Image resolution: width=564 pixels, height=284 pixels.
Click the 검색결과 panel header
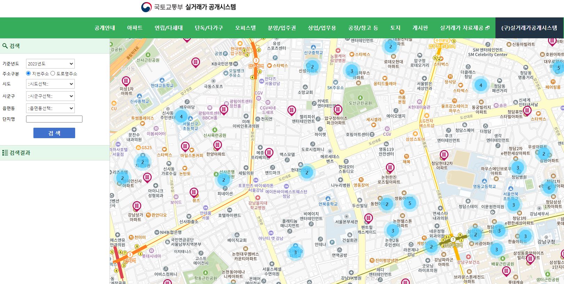click(55, 153)
